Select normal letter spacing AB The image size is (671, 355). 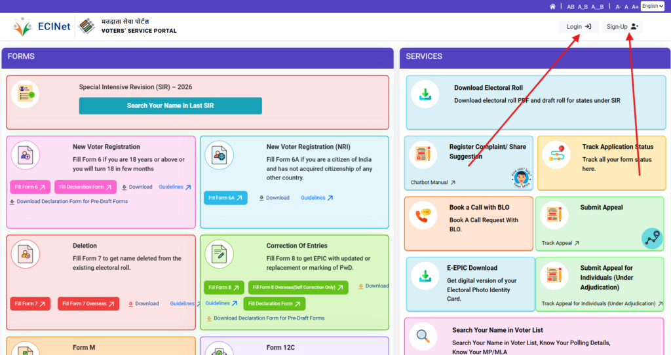571,7
